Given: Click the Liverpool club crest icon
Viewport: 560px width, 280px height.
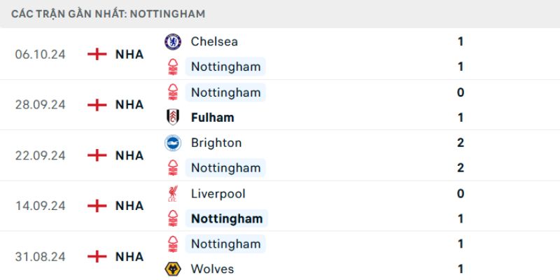Looking at the screenshot, I should pos(172,194).
